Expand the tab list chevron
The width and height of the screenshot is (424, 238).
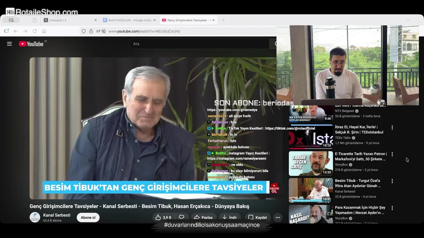(408, 20)
